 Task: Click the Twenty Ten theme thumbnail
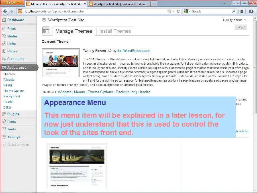point(77,166)
